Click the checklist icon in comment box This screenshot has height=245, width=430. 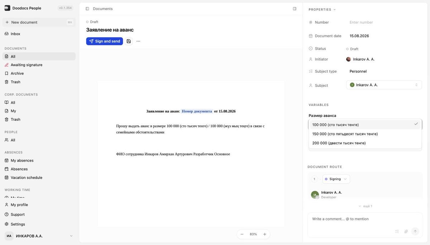point(397,231)
